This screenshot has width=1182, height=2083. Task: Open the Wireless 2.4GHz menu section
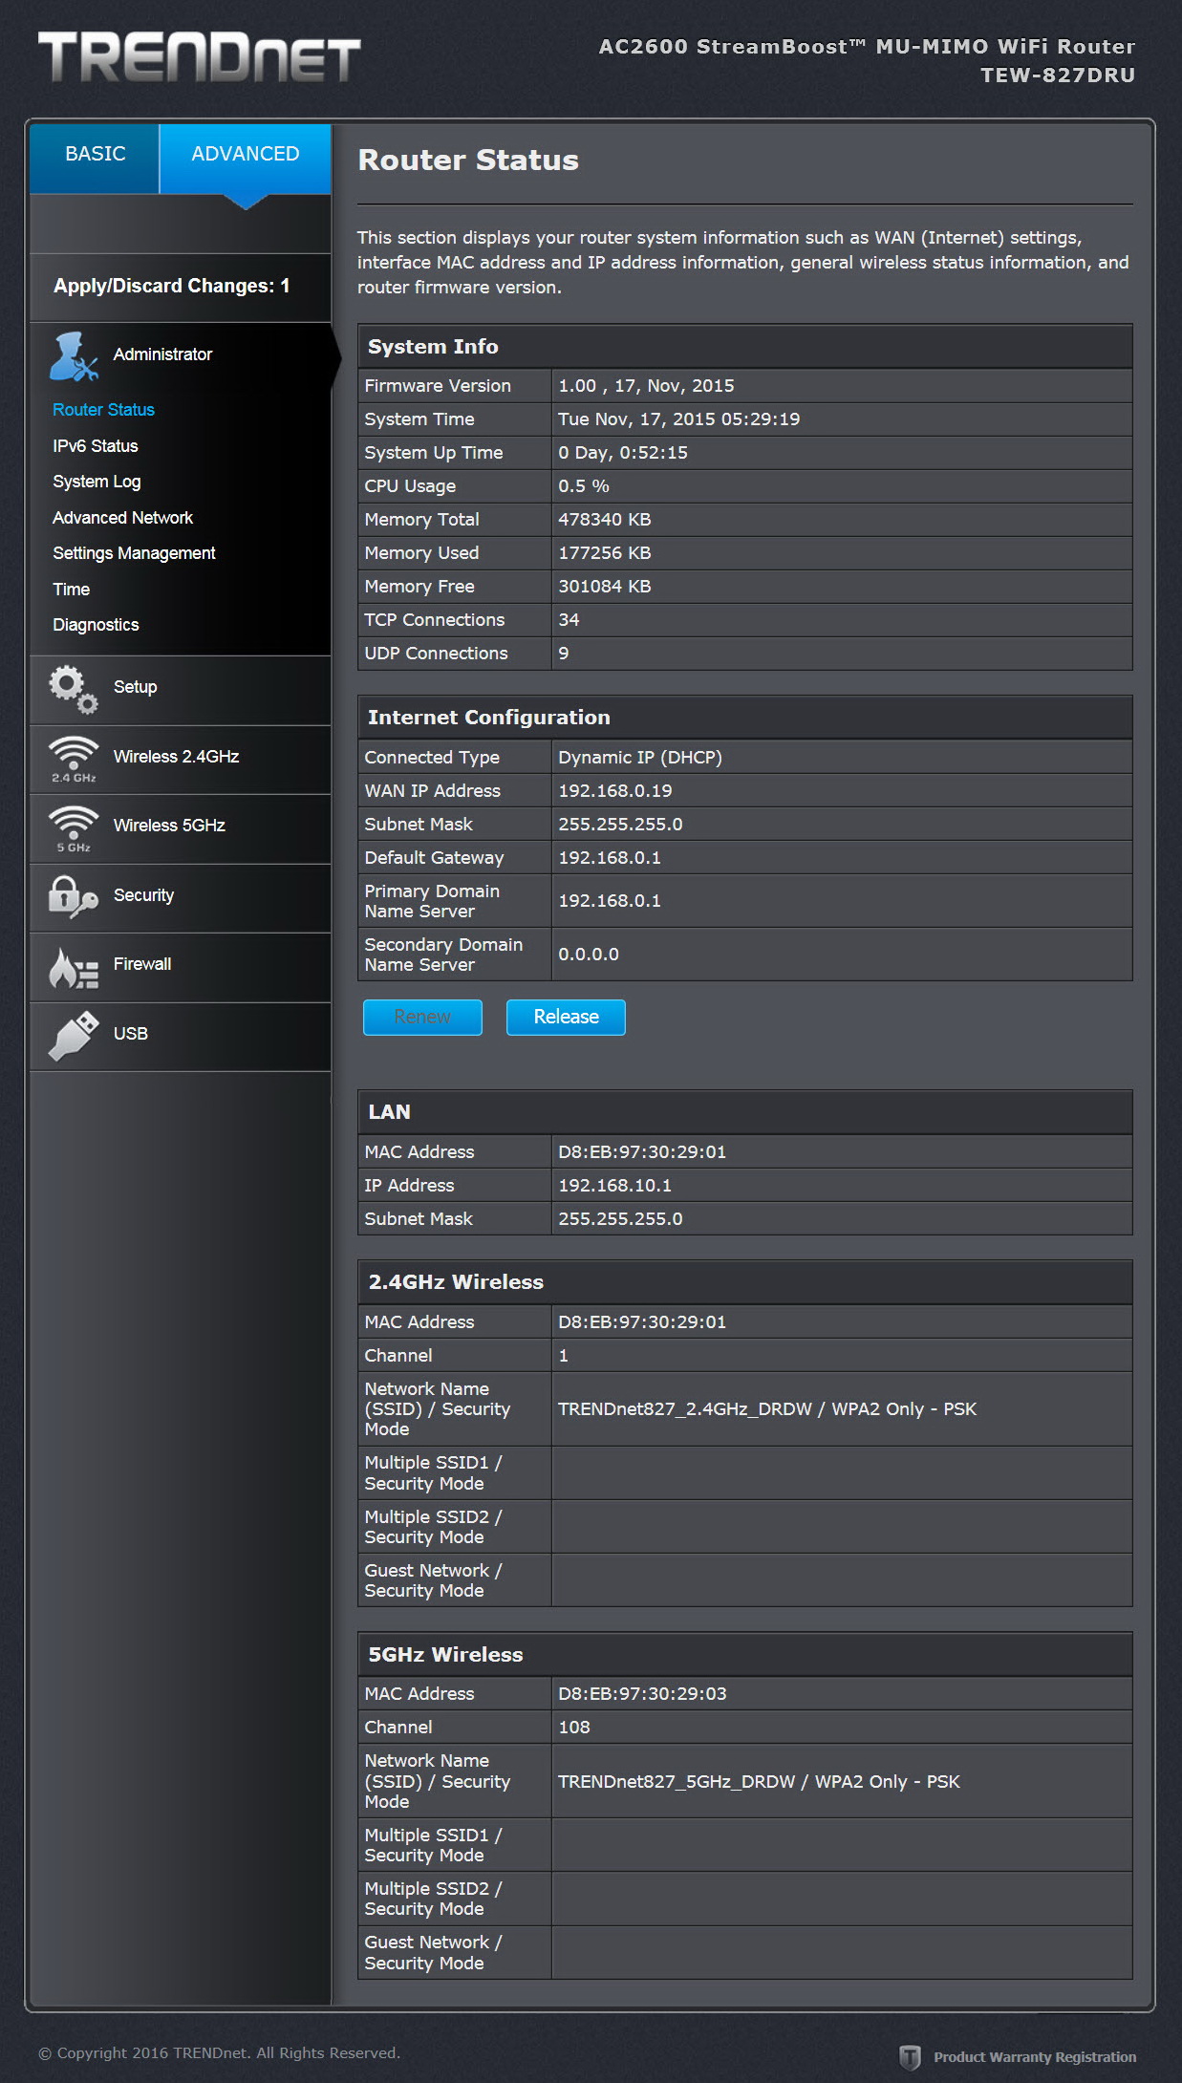[x=182, y=759]
